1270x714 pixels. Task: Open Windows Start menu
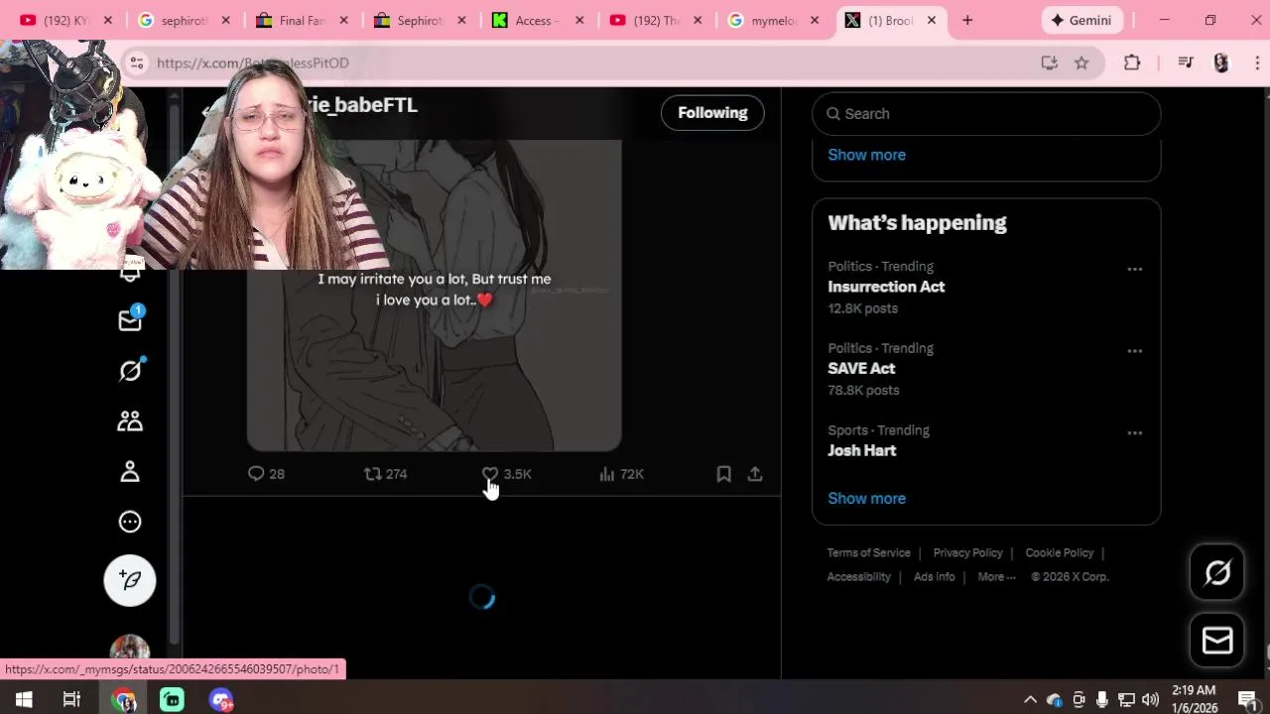tap(24, 700)
